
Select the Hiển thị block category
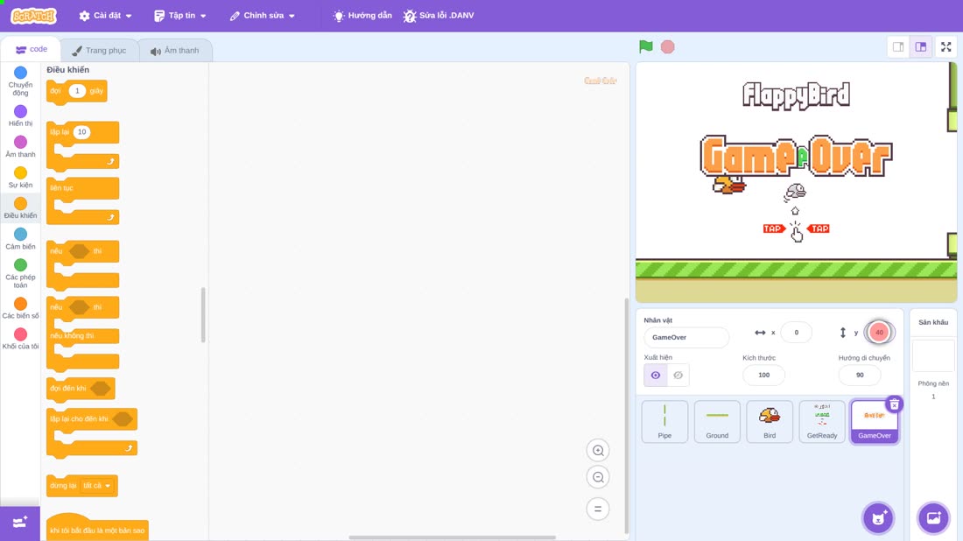[x=20, y=116]
